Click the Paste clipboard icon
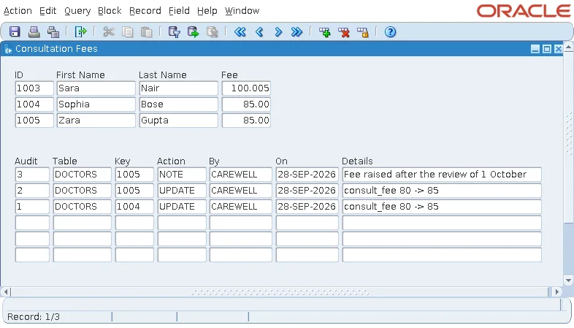The image size is (574, 328). (147, 32)
